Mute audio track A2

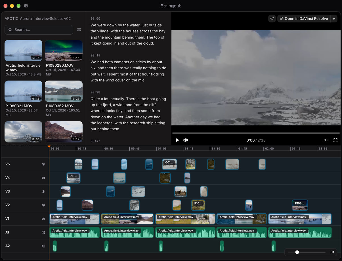[43, 246]
